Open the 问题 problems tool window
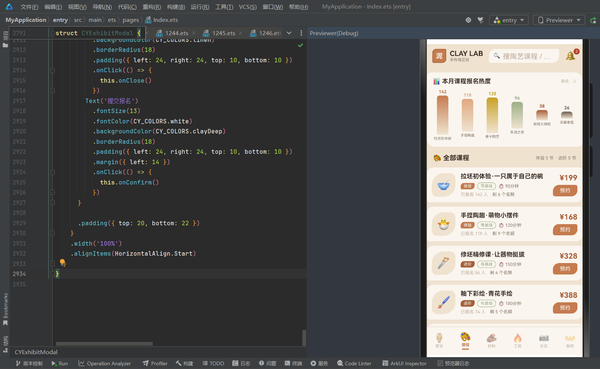The width and height of the screenshot is (600, 369). click(x=268, y=363)
